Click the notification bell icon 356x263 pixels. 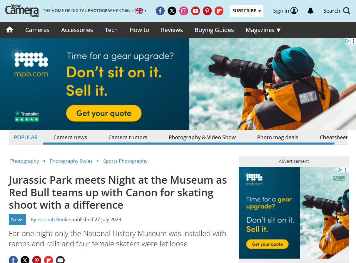310,11
